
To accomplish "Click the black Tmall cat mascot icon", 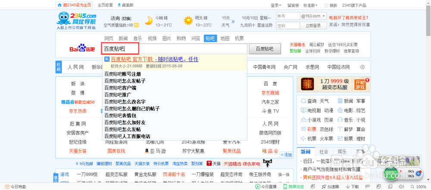I will point(268,162).
